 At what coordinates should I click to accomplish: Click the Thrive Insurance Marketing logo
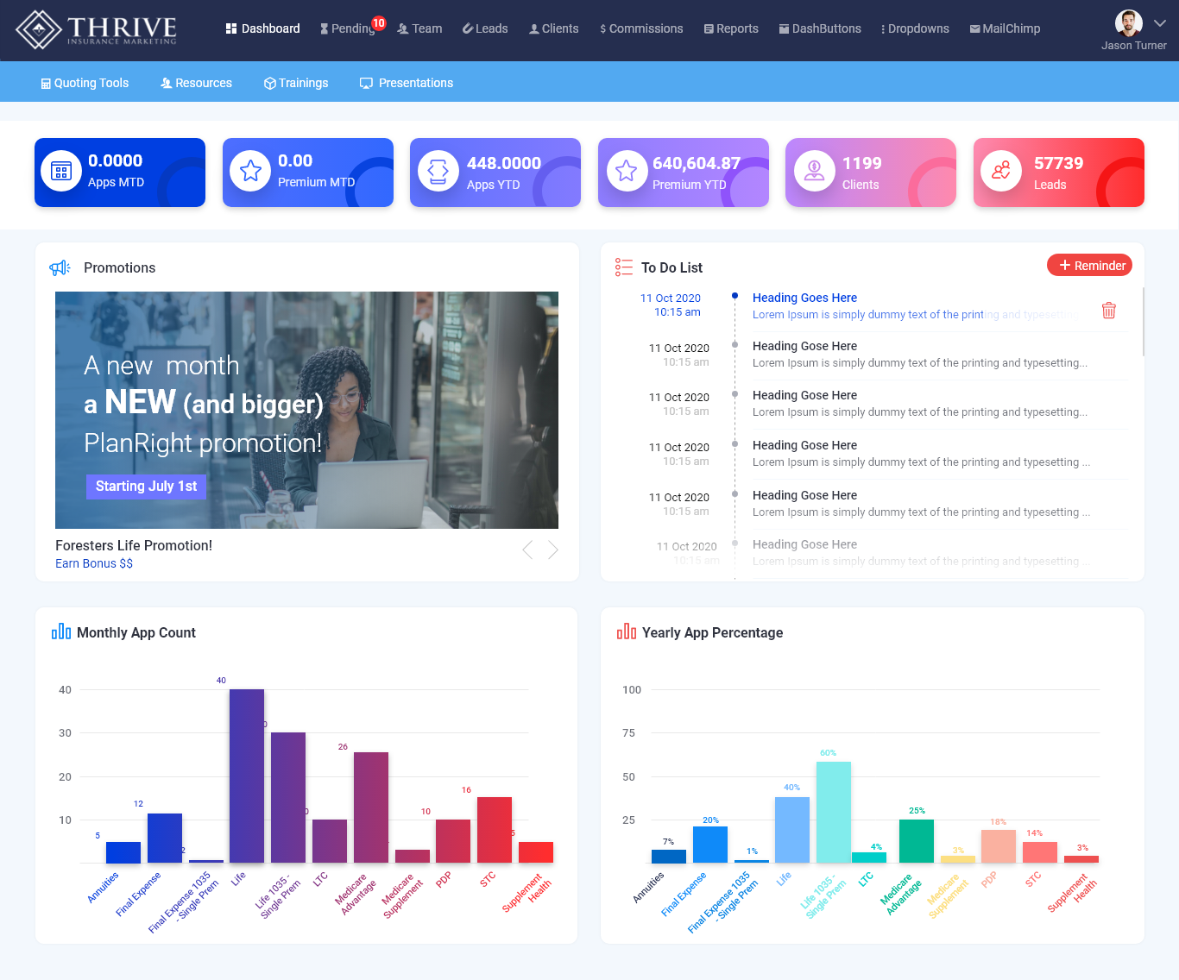[x=97, y=29]
